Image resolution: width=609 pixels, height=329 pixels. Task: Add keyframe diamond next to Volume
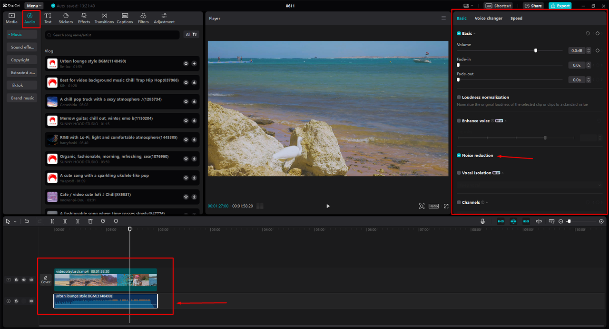(x=598, y=50)
